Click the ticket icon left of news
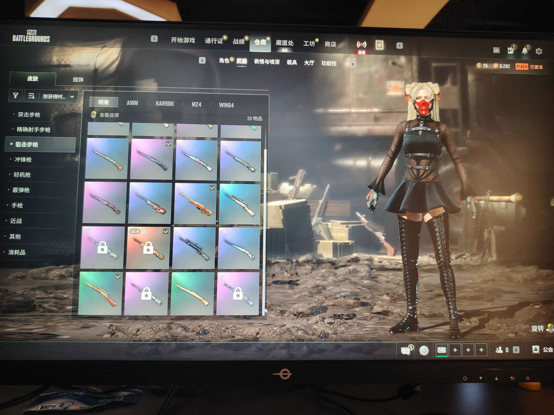The image size is (554, 415). point(496,50)
